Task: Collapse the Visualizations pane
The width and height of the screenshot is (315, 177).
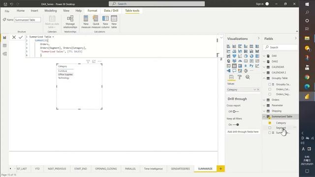Action: [258, 38]
